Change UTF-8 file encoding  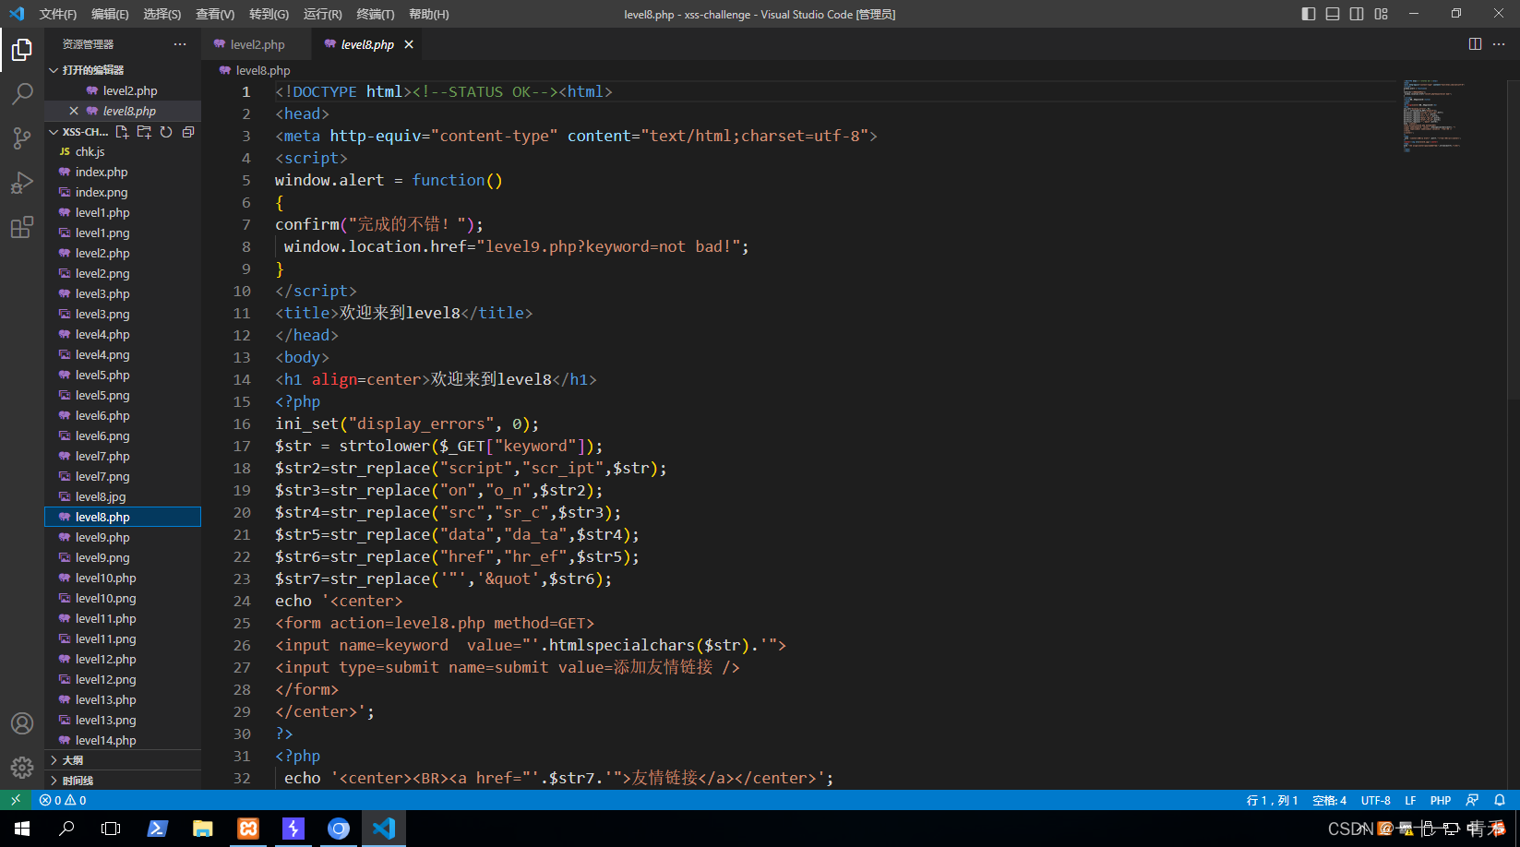pos(1375,800)
